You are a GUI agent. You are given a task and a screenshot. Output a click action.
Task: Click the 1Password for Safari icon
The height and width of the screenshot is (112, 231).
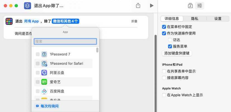tap(44, 64)
